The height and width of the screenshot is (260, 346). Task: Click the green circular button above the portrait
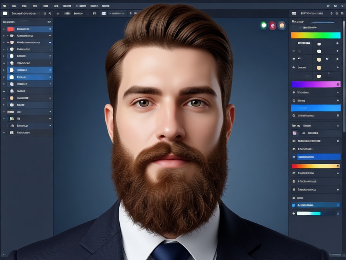coord(264,25)
